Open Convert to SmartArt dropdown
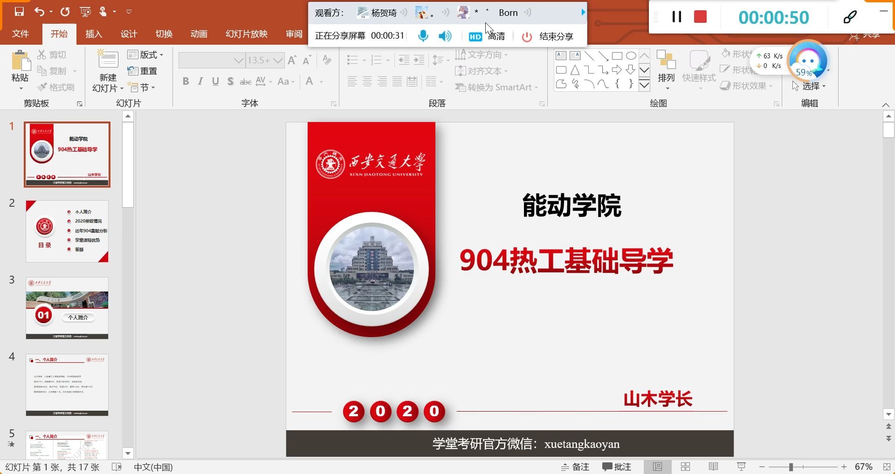This screenshot has width=895, height=474. [496, 87]
